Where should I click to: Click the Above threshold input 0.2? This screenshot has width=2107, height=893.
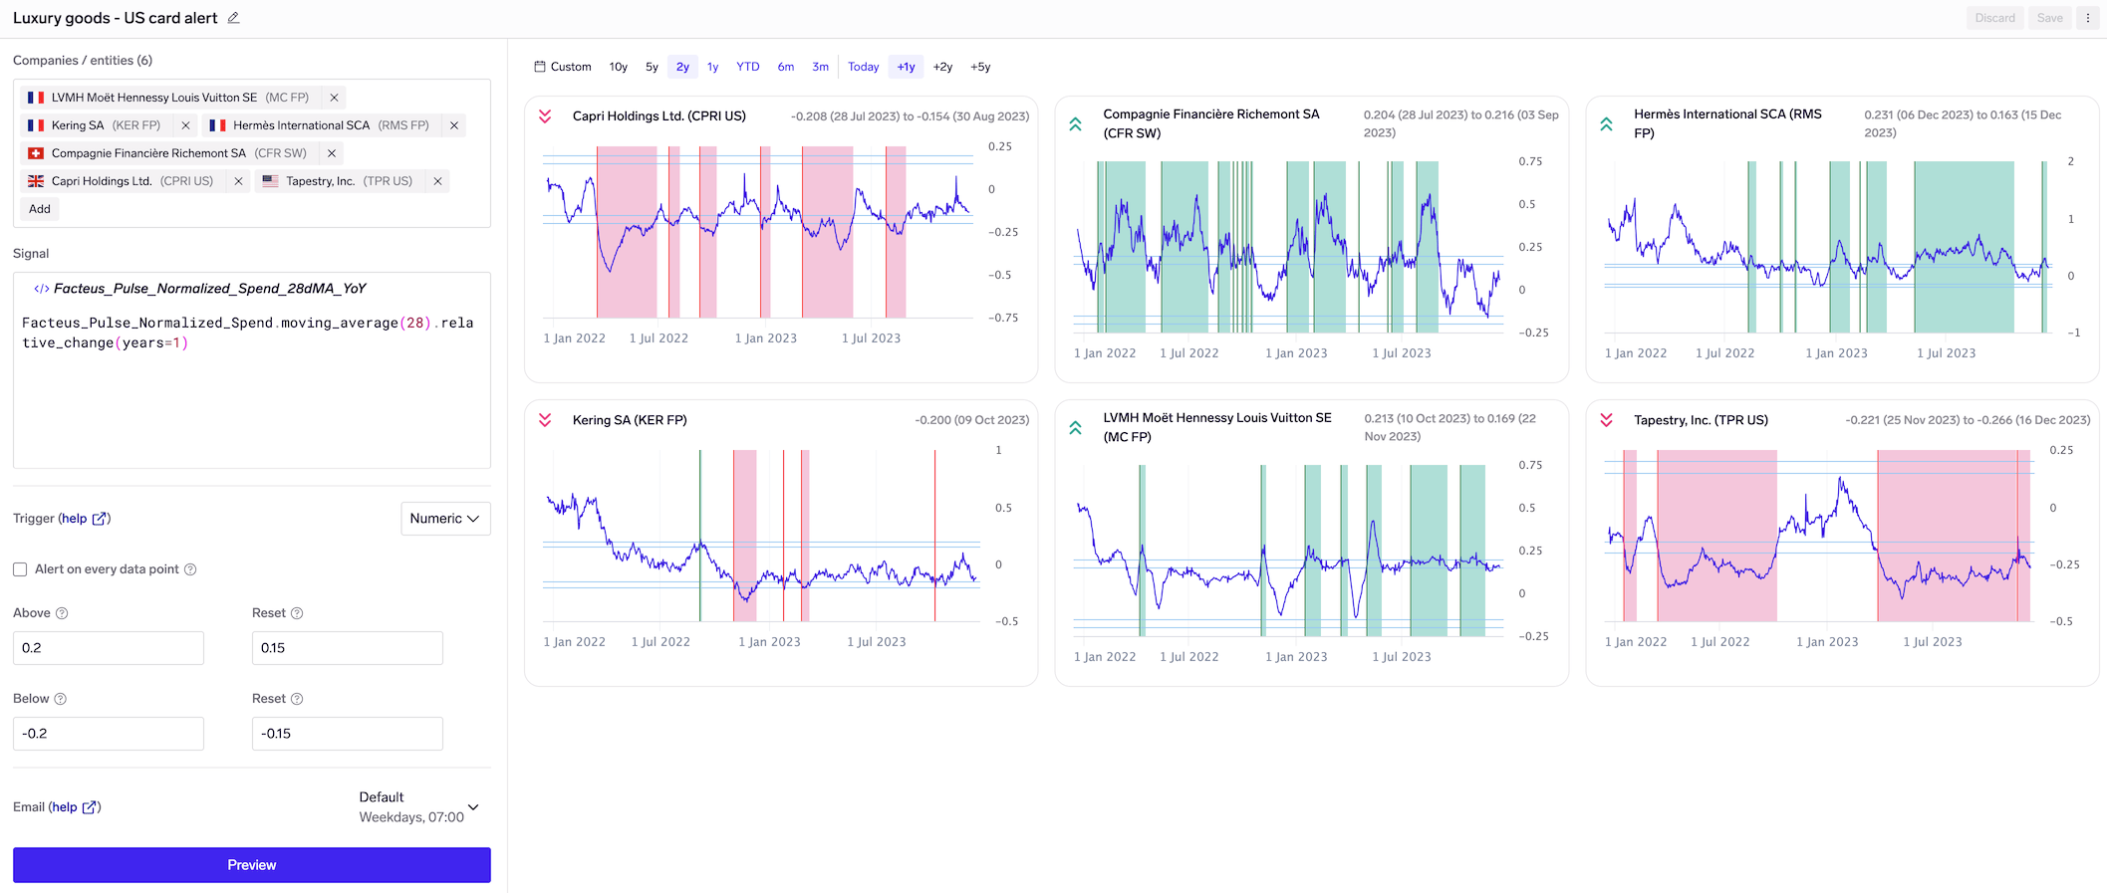[x=109, y=648]
